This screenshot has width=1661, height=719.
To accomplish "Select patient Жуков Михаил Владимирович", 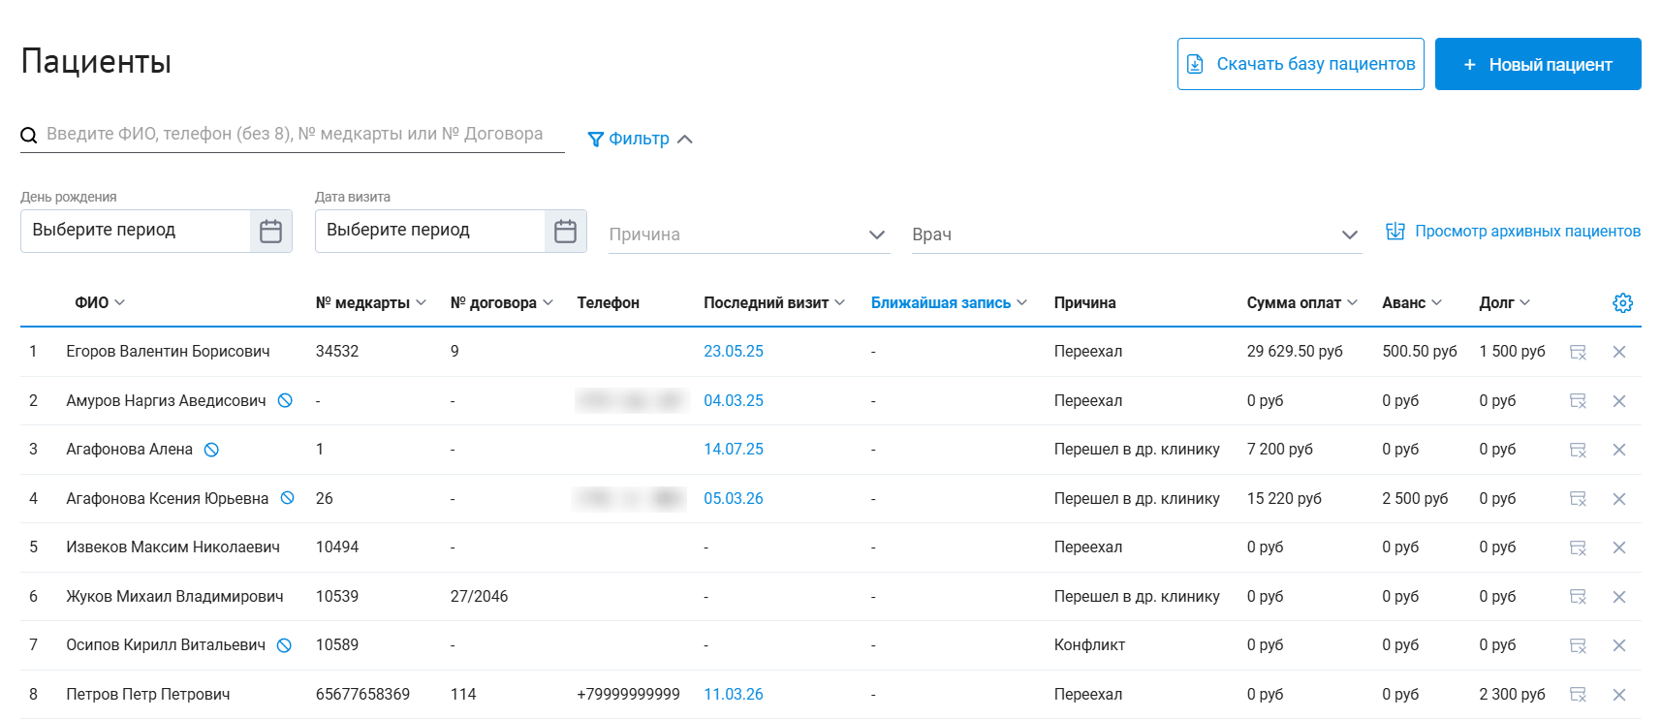I will 174,596.
